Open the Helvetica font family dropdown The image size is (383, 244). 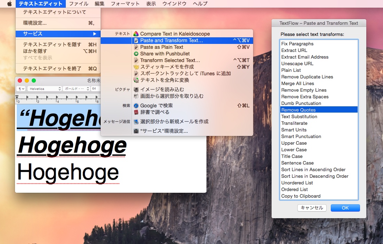(45, 89)
